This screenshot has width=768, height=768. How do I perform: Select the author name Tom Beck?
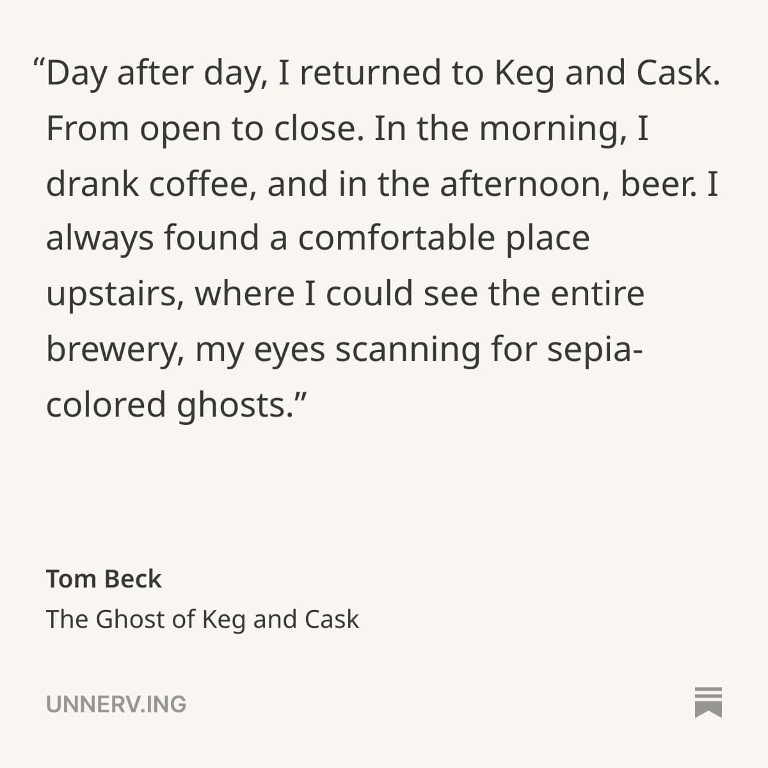[104, 579]
